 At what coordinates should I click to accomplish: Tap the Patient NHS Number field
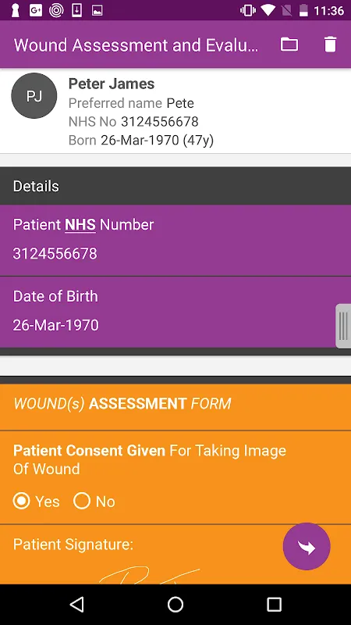coord(175,241)
